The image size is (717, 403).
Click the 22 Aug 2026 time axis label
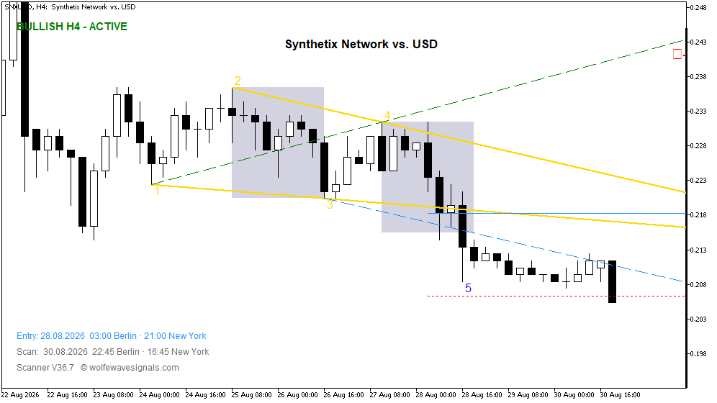[21, 395]
